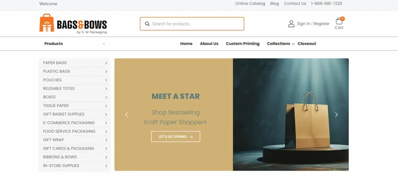398x177 pixels.
Task: Click the Bags & Bows logo
Action: [x=73, y=24]
